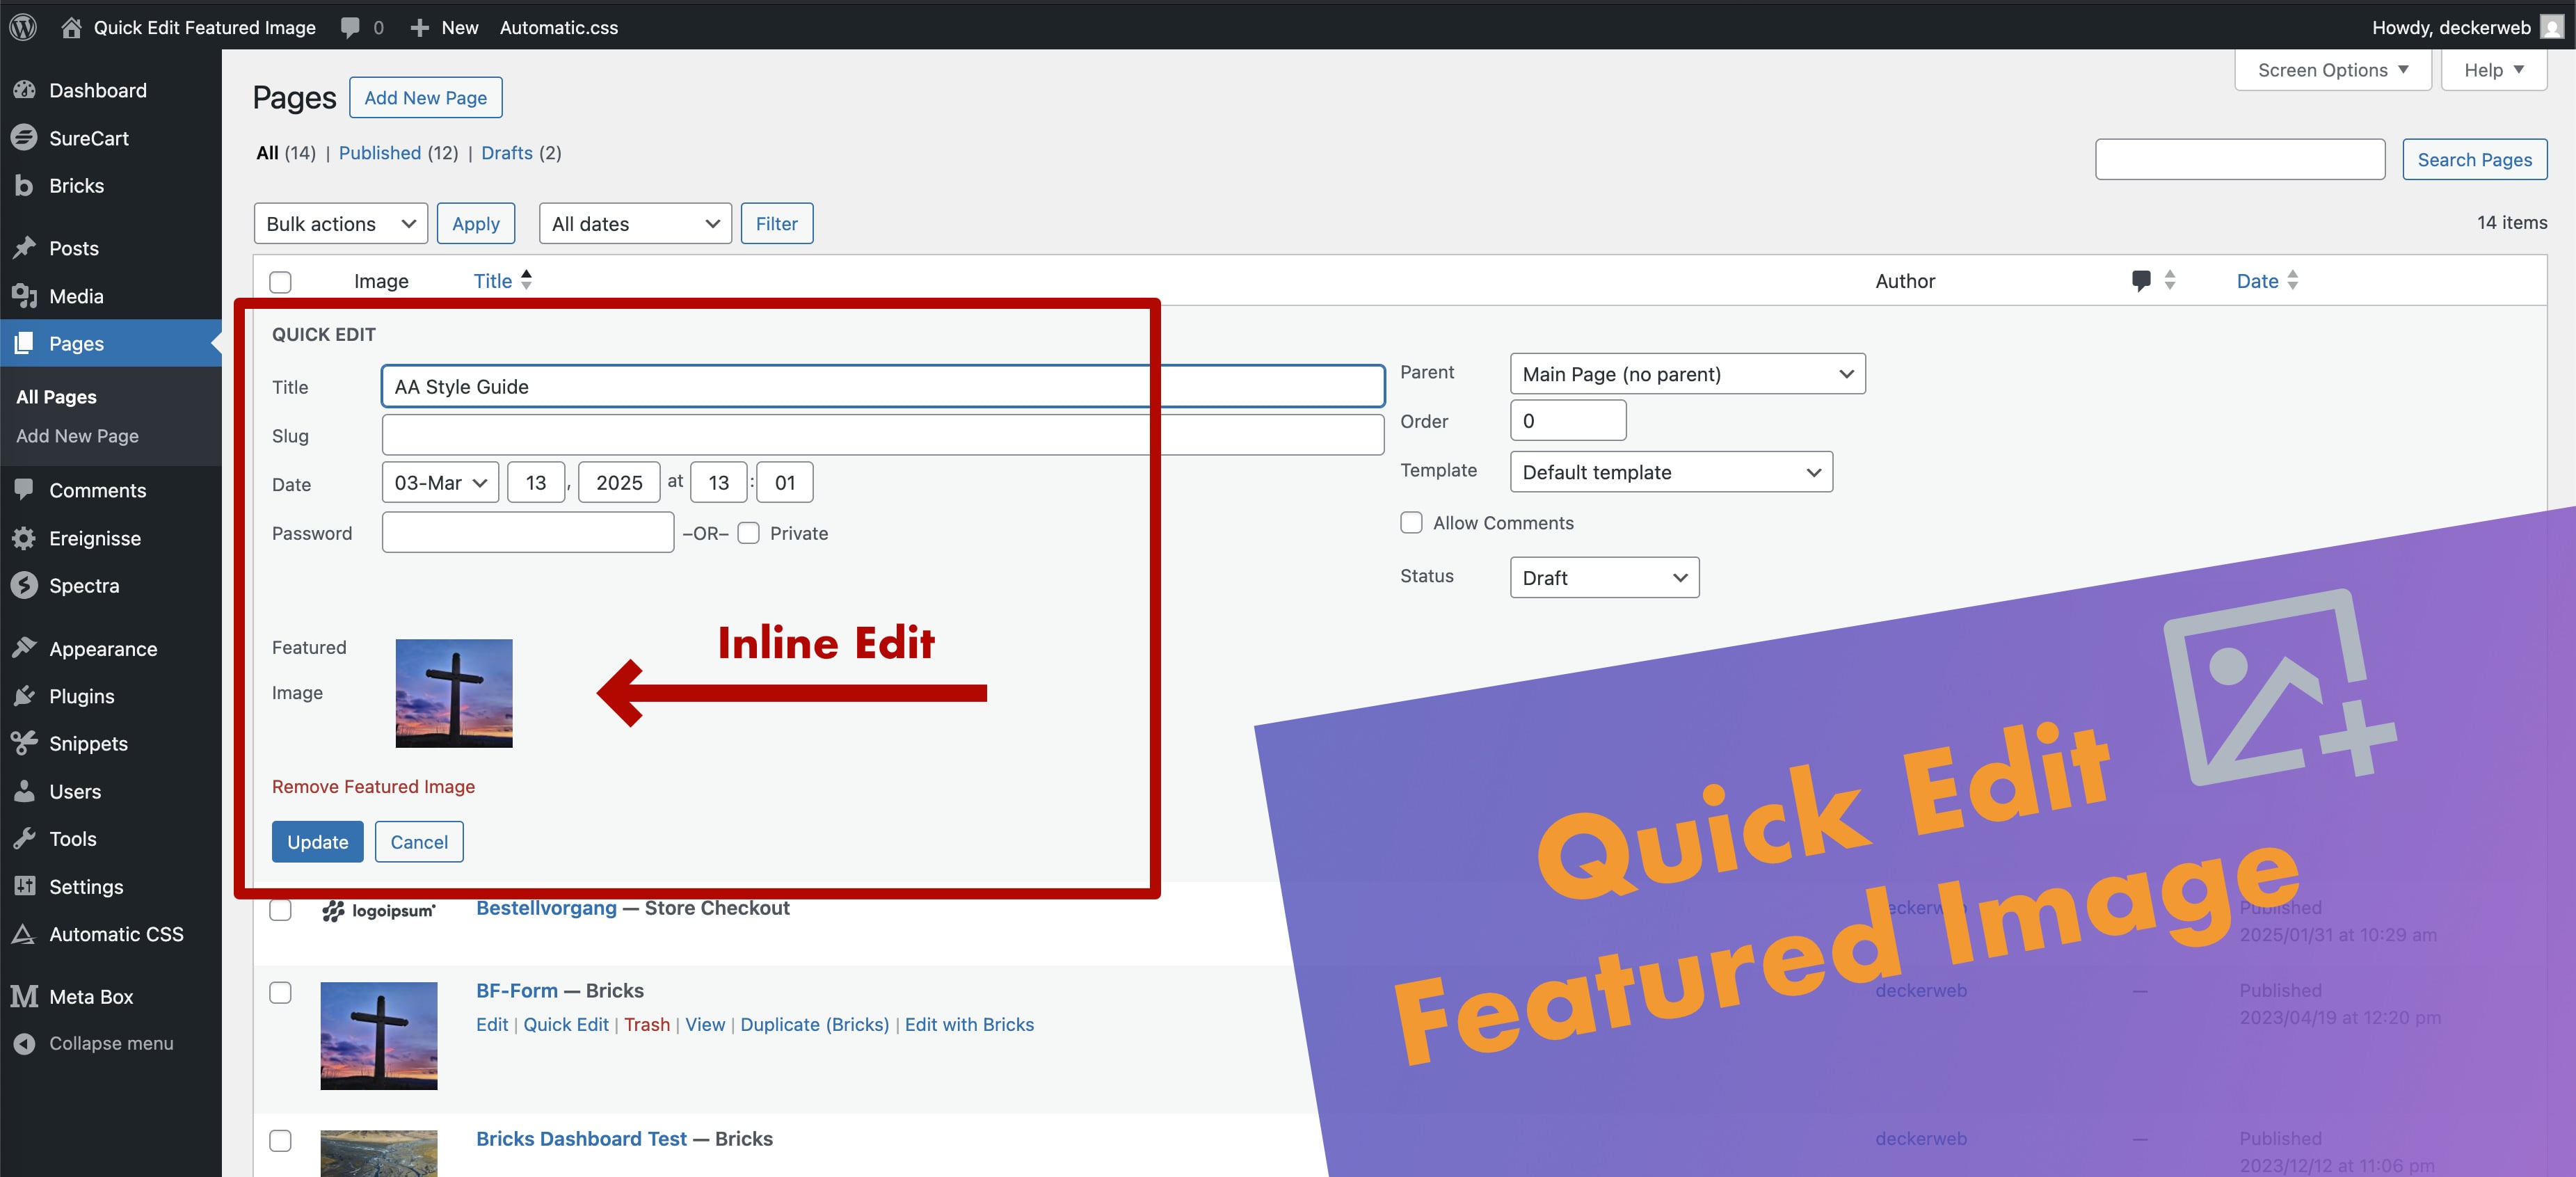This screenshot has height=1177, width=2576.
Task: Sort by comments column icon
Action: click(x=2141, y=281)
